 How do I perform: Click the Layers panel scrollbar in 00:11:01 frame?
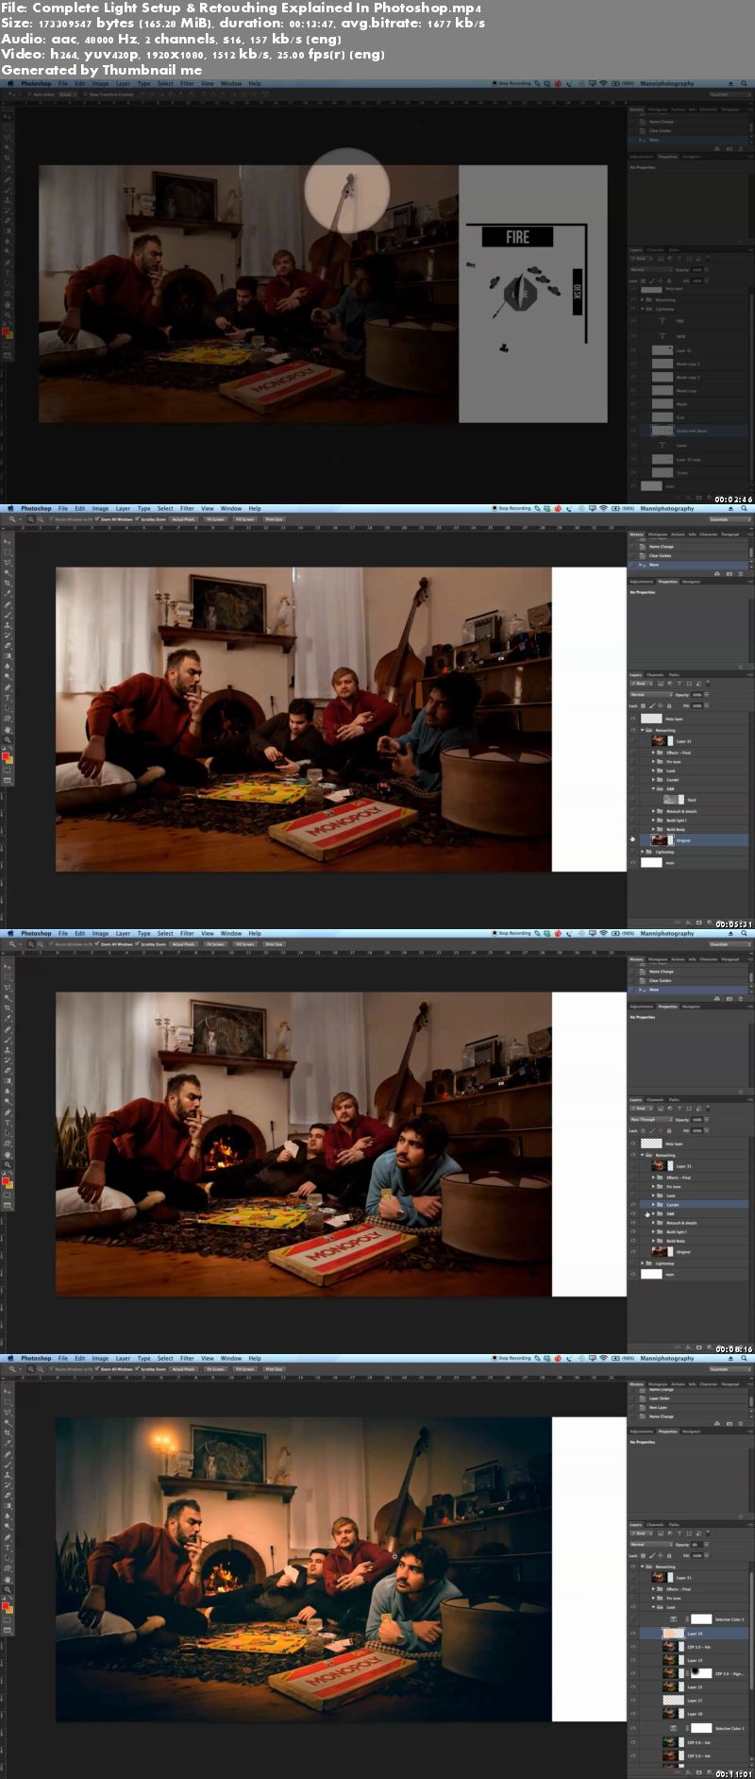click(751, 1632)
